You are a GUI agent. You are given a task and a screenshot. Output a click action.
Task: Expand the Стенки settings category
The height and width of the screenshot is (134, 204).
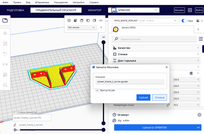pos(156,54)
